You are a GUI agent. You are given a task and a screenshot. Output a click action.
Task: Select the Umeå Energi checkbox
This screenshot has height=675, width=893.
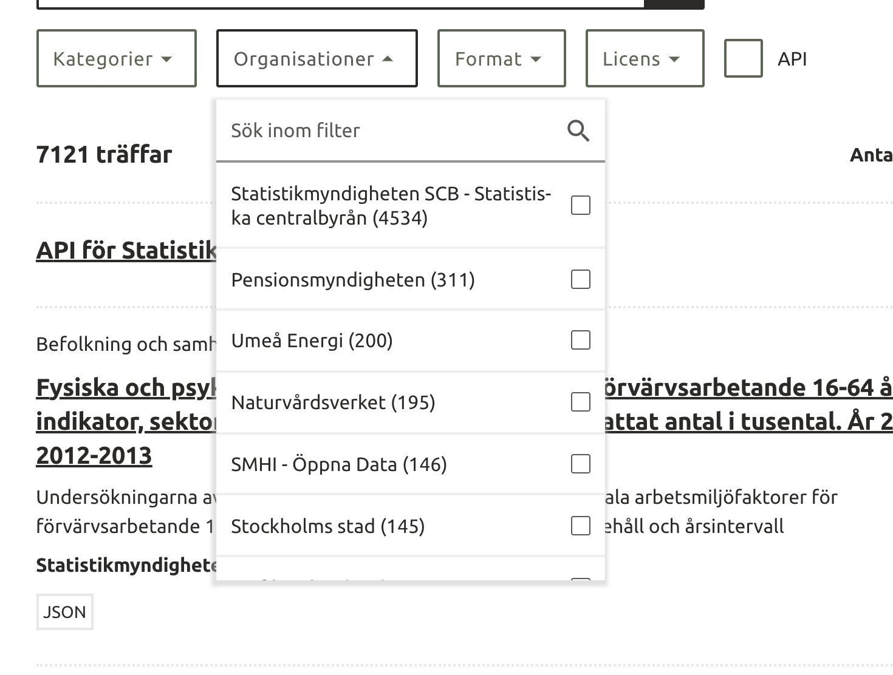[x=580, y=340]
